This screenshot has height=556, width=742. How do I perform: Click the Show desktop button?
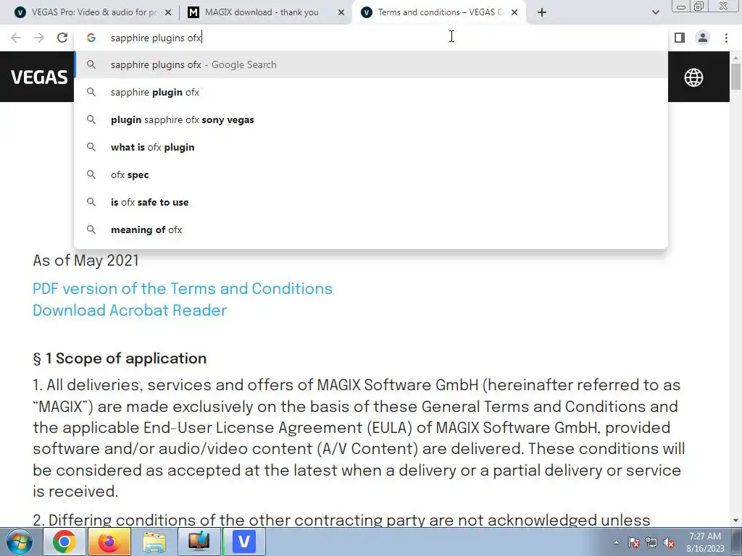click(737, 542)
